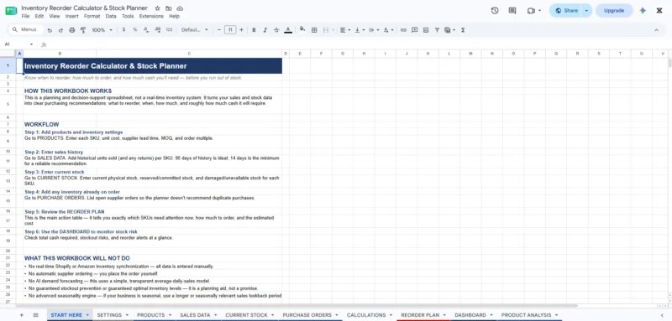Open the comments panel
The height and width of the screenshot is (321, 672).
(512, 11)
